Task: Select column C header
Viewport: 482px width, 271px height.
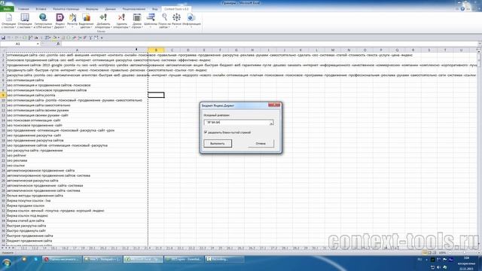Action: tap(172, 50)
